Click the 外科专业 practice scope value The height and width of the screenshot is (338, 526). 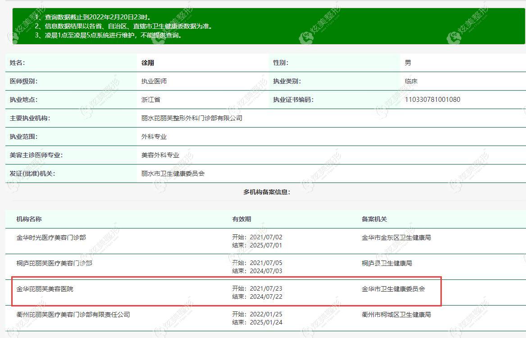[x=154, y=137]
